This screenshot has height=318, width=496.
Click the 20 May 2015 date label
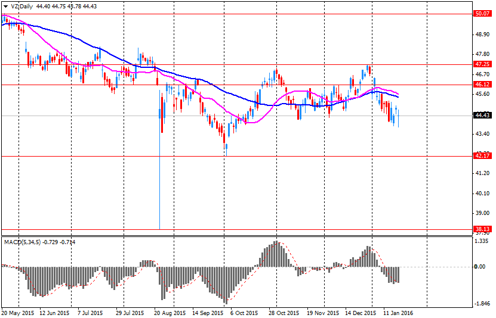click(x=17, y=313)
